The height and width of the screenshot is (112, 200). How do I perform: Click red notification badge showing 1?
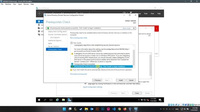(x=157, y=29)
